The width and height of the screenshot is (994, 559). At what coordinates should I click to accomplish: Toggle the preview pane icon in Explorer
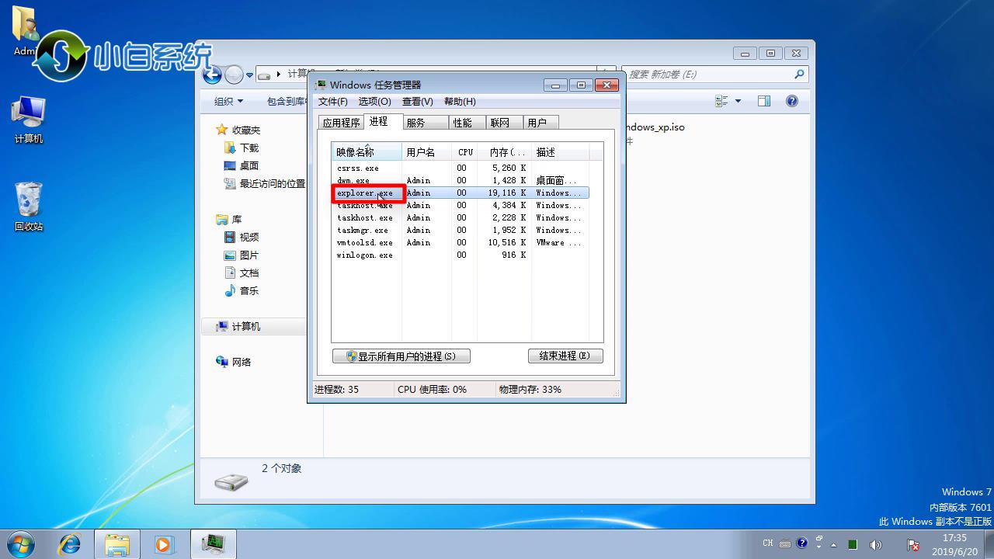[x=764, y=102]
